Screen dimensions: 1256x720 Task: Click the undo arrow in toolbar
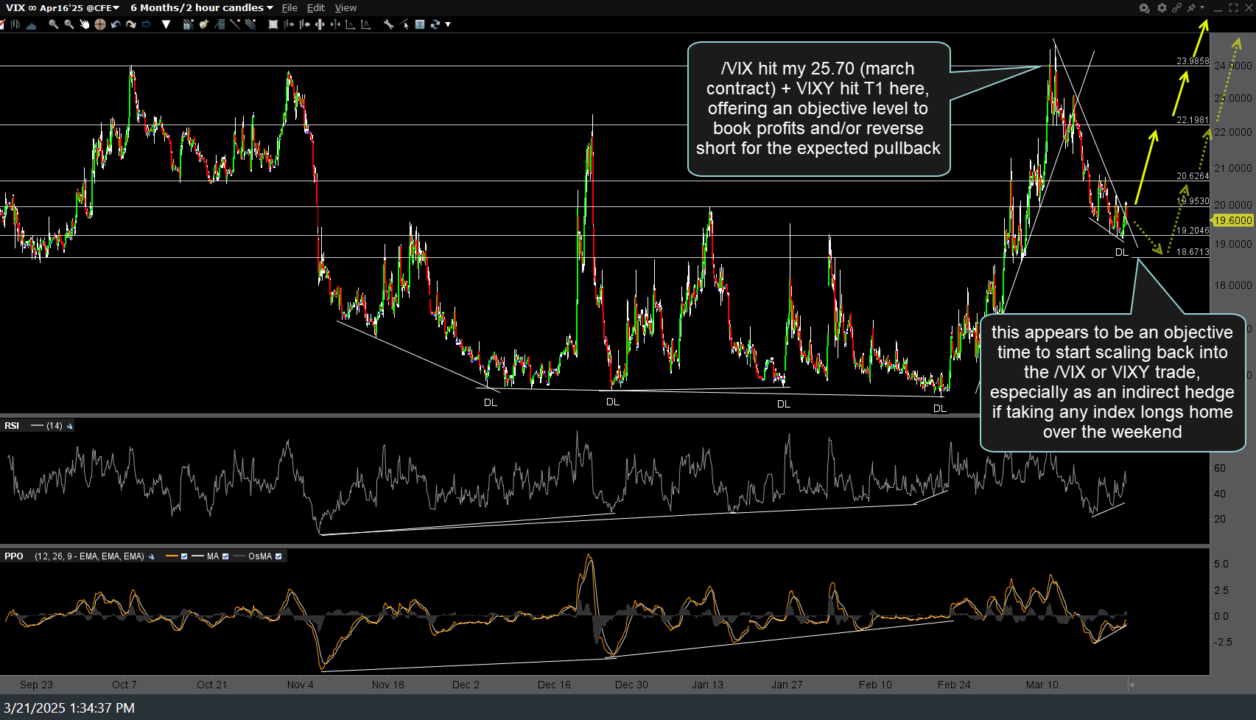tap(116, 24)
